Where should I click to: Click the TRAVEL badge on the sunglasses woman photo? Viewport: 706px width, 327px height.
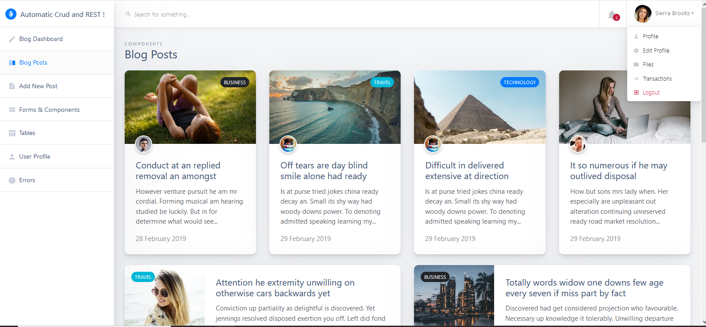(143, 277)
